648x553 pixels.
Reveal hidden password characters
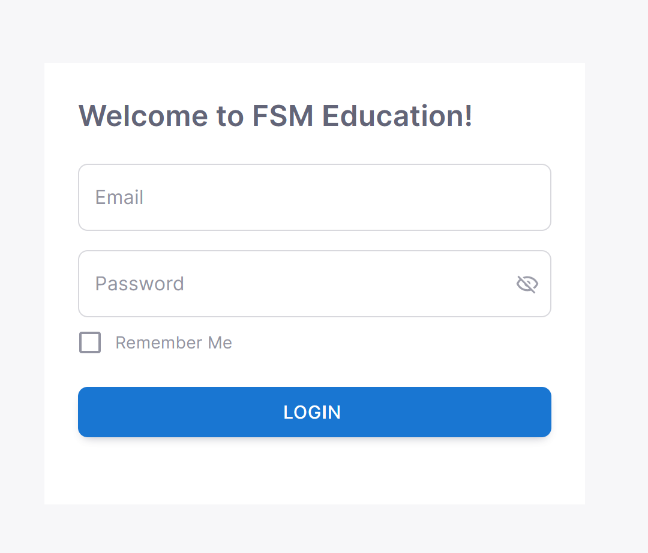527,284
